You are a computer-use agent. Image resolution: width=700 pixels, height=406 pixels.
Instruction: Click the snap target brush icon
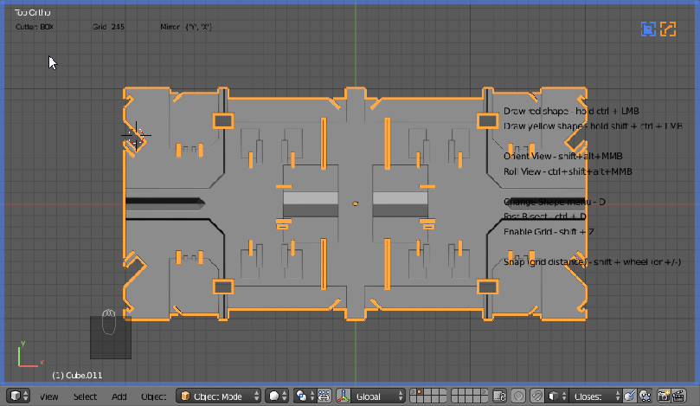pyautogui.click(x=630, y=396)
